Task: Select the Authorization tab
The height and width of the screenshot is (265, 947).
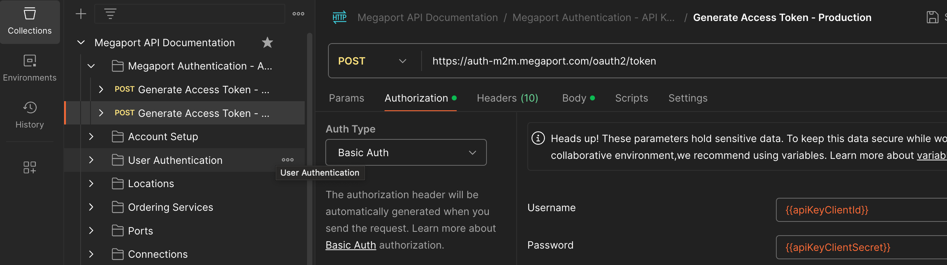Action: click(420, 98)
